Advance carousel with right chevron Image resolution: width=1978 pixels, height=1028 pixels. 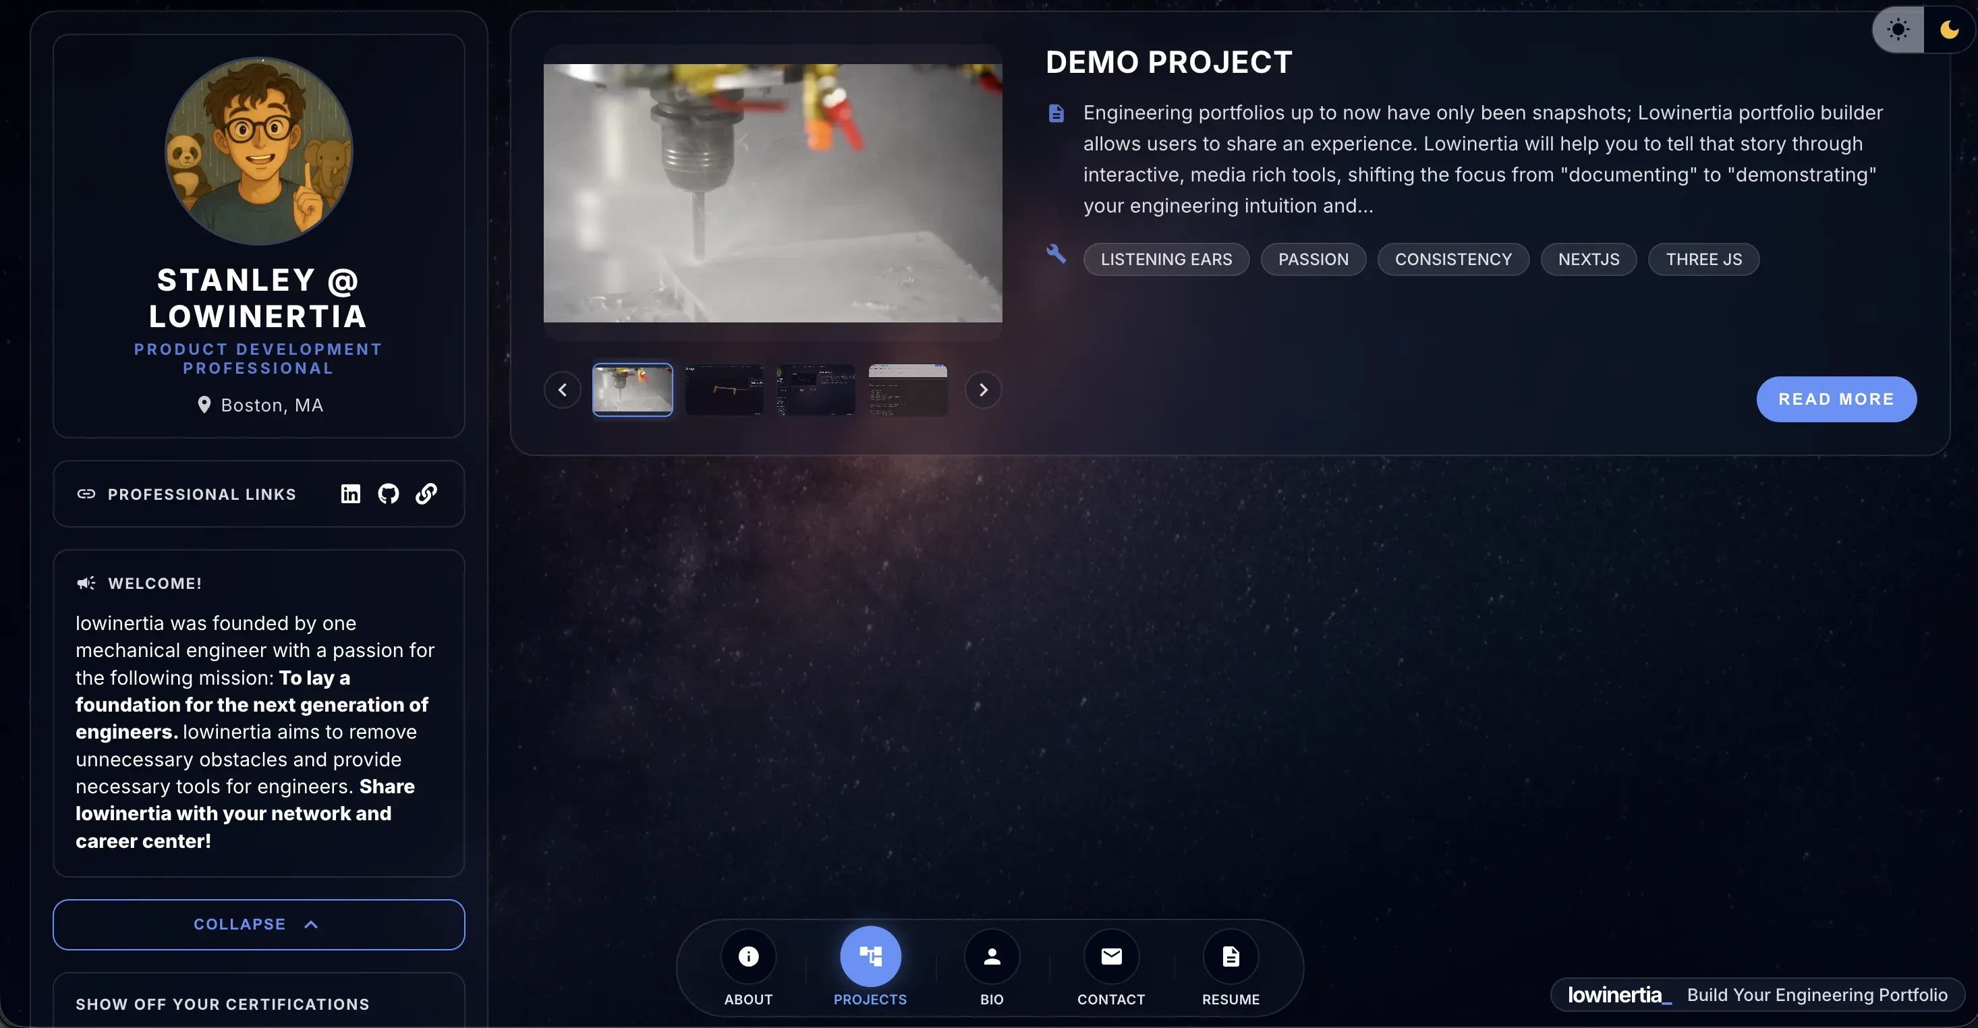click(984, 390)
